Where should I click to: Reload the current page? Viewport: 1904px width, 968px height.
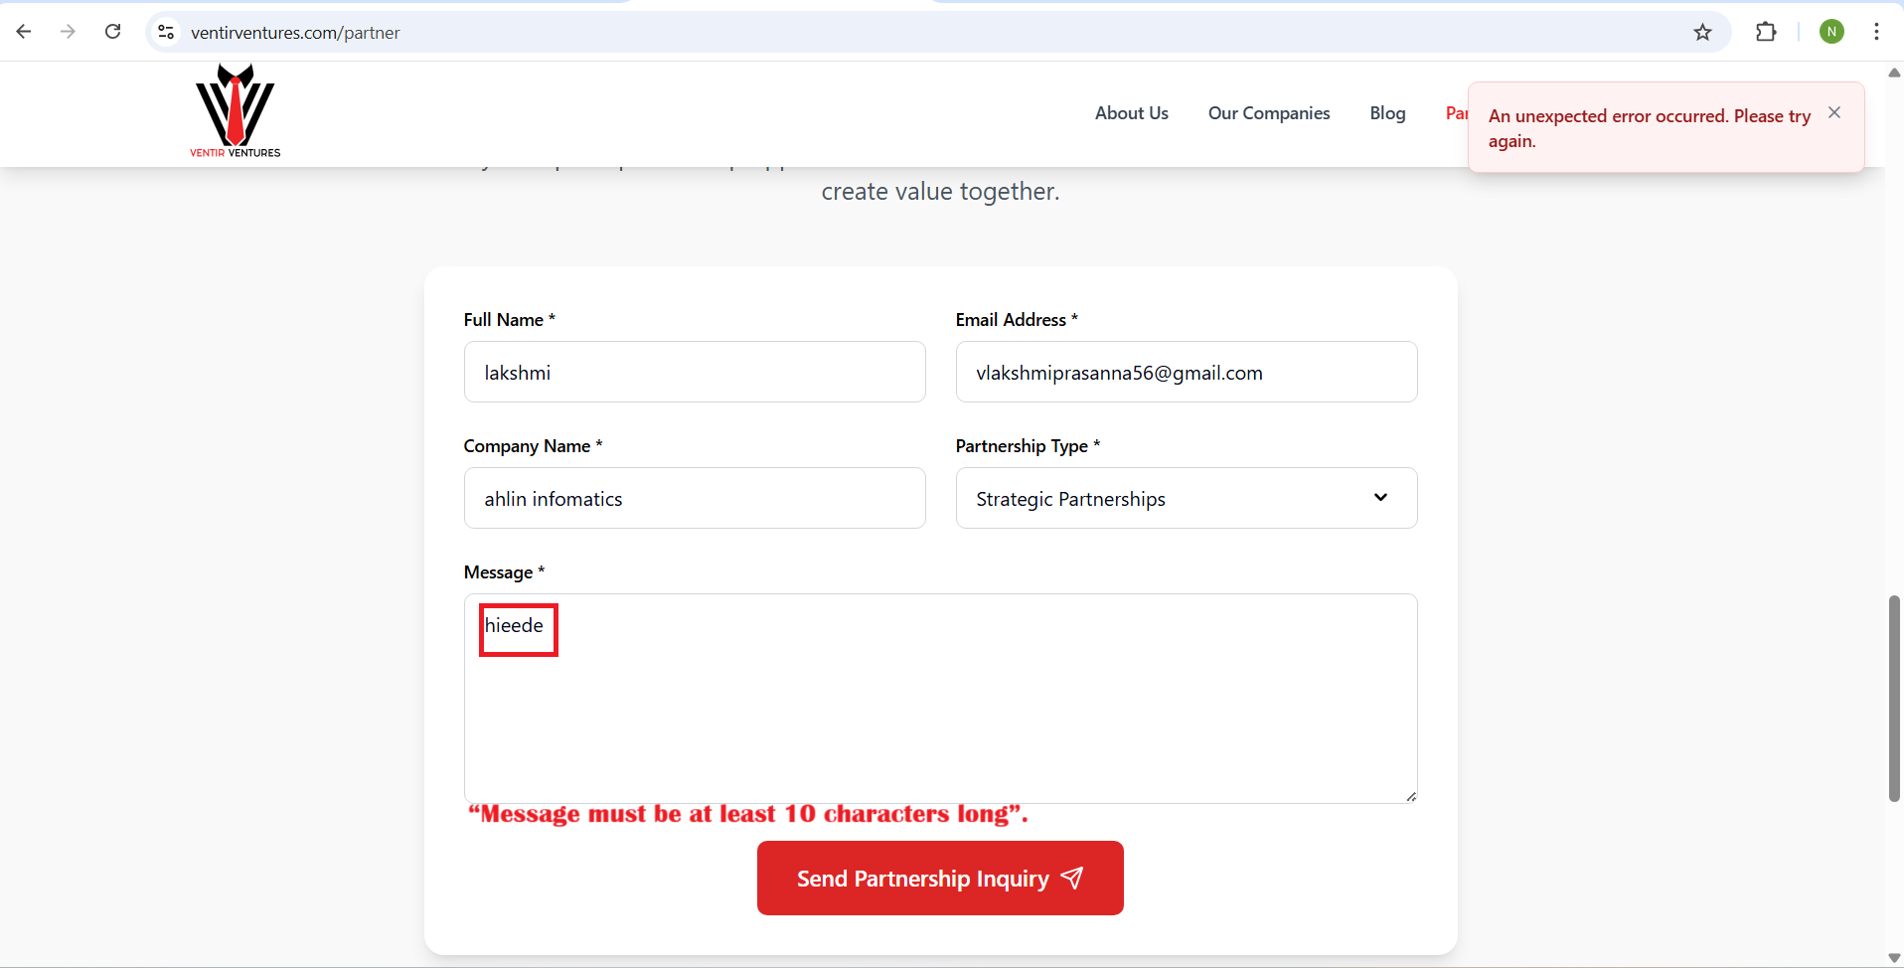[x=113, y=32]
